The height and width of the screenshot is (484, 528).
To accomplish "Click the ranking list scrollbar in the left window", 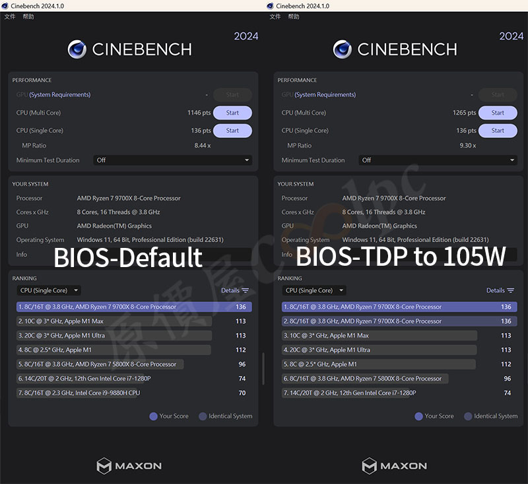I will click(263, 369).
